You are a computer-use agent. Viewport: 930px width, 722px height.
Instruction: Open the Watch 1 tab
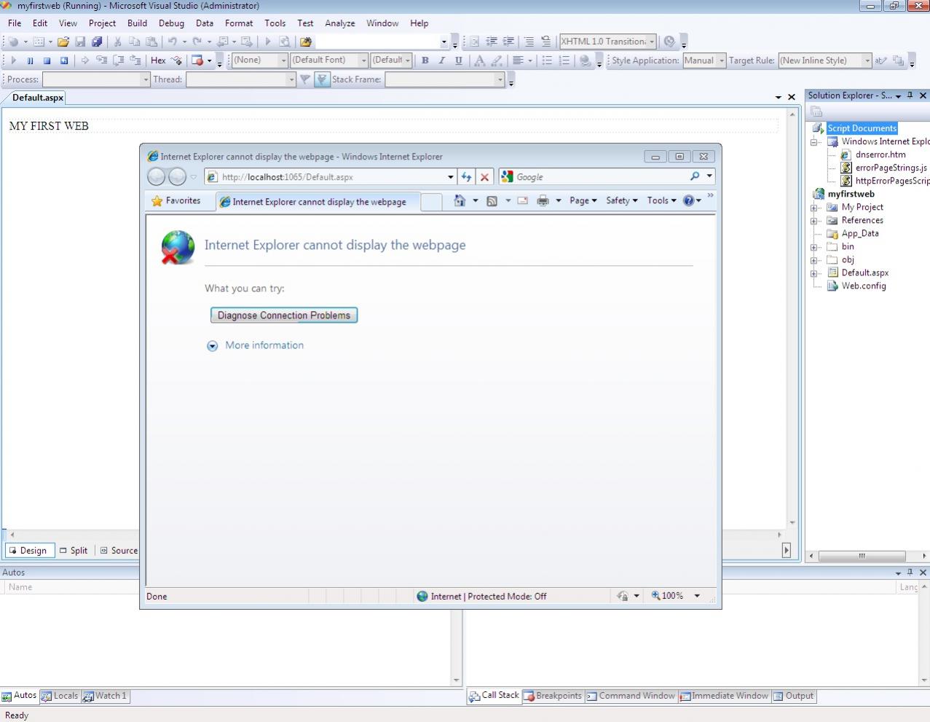(105, 696)
